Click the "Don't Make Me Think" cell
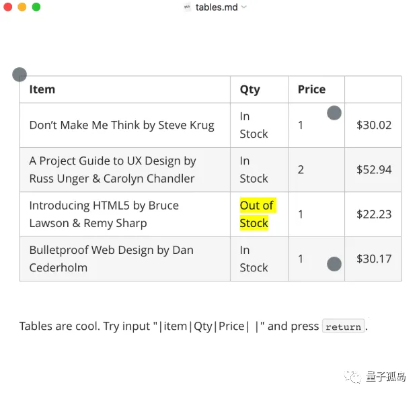 tap(122, 125)
